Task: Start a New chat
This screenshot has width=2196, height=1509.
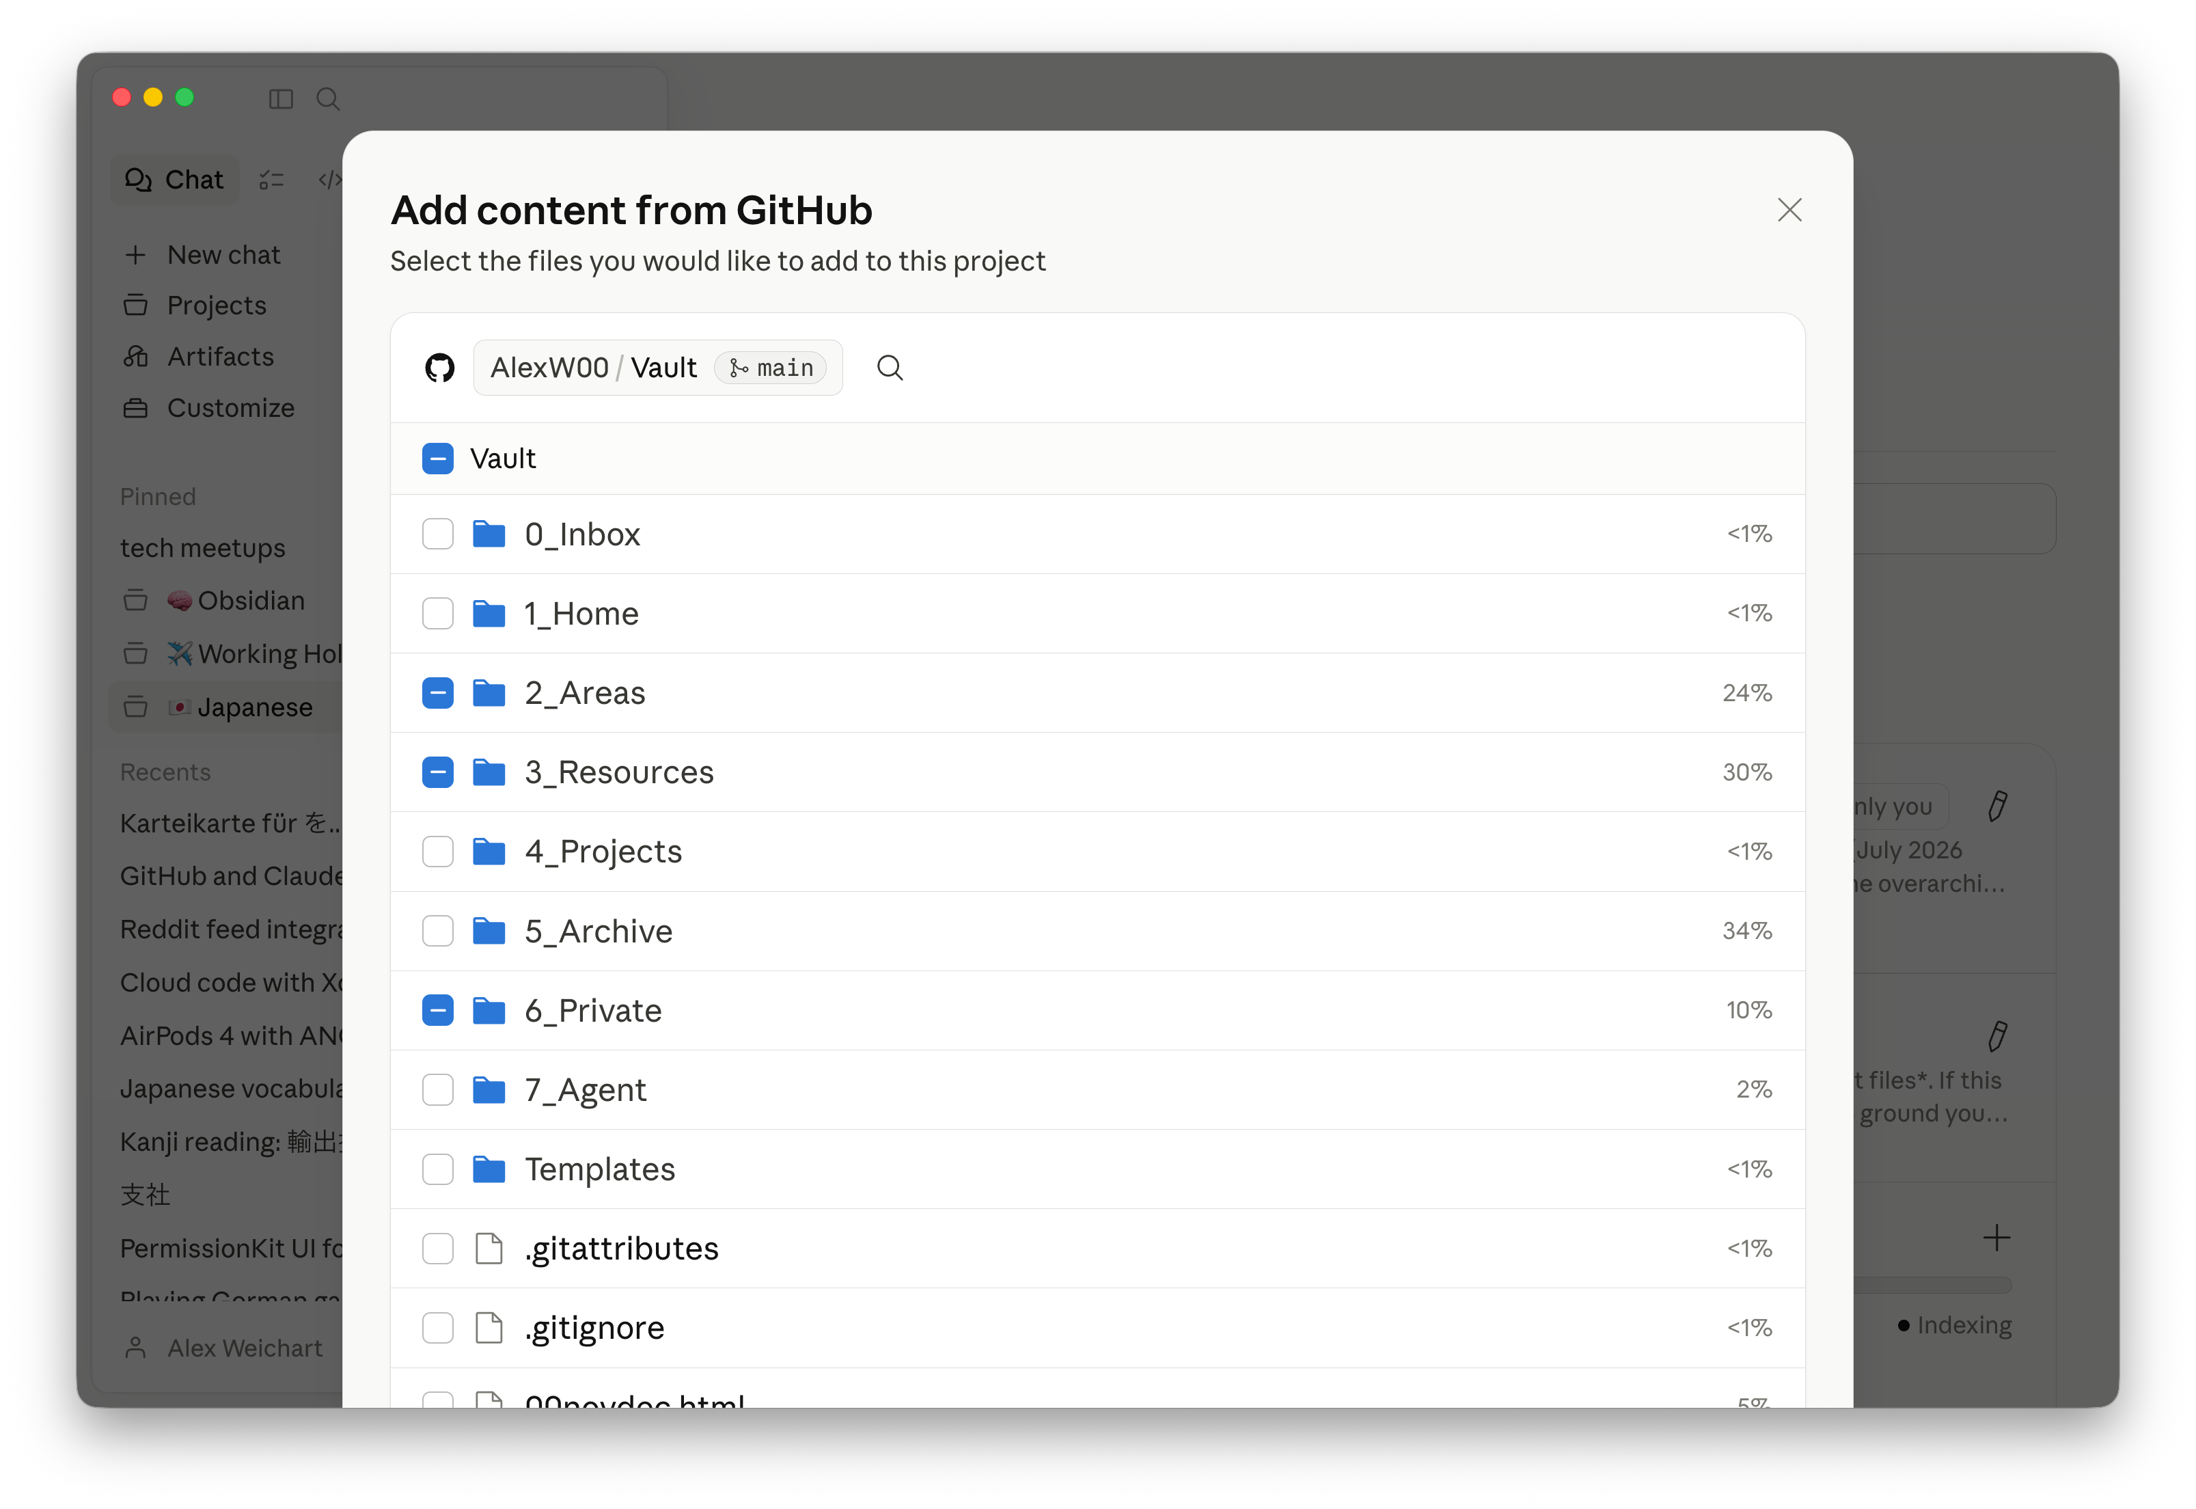Action: pyautogui.click(x=223, y=256)
